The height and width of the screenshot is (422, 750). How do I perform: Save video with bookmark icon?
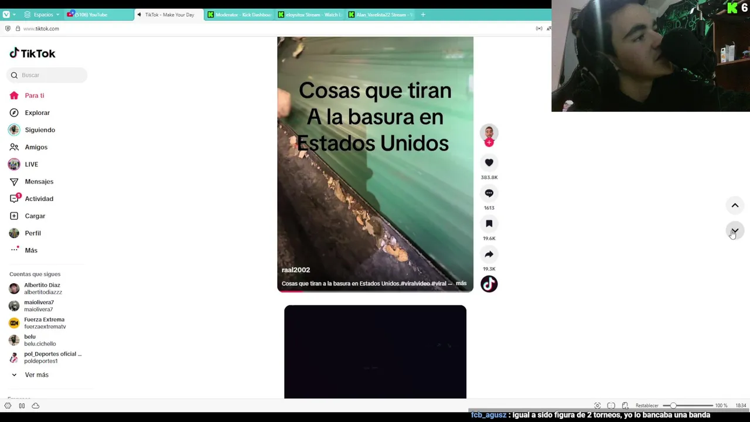[489, 224]
